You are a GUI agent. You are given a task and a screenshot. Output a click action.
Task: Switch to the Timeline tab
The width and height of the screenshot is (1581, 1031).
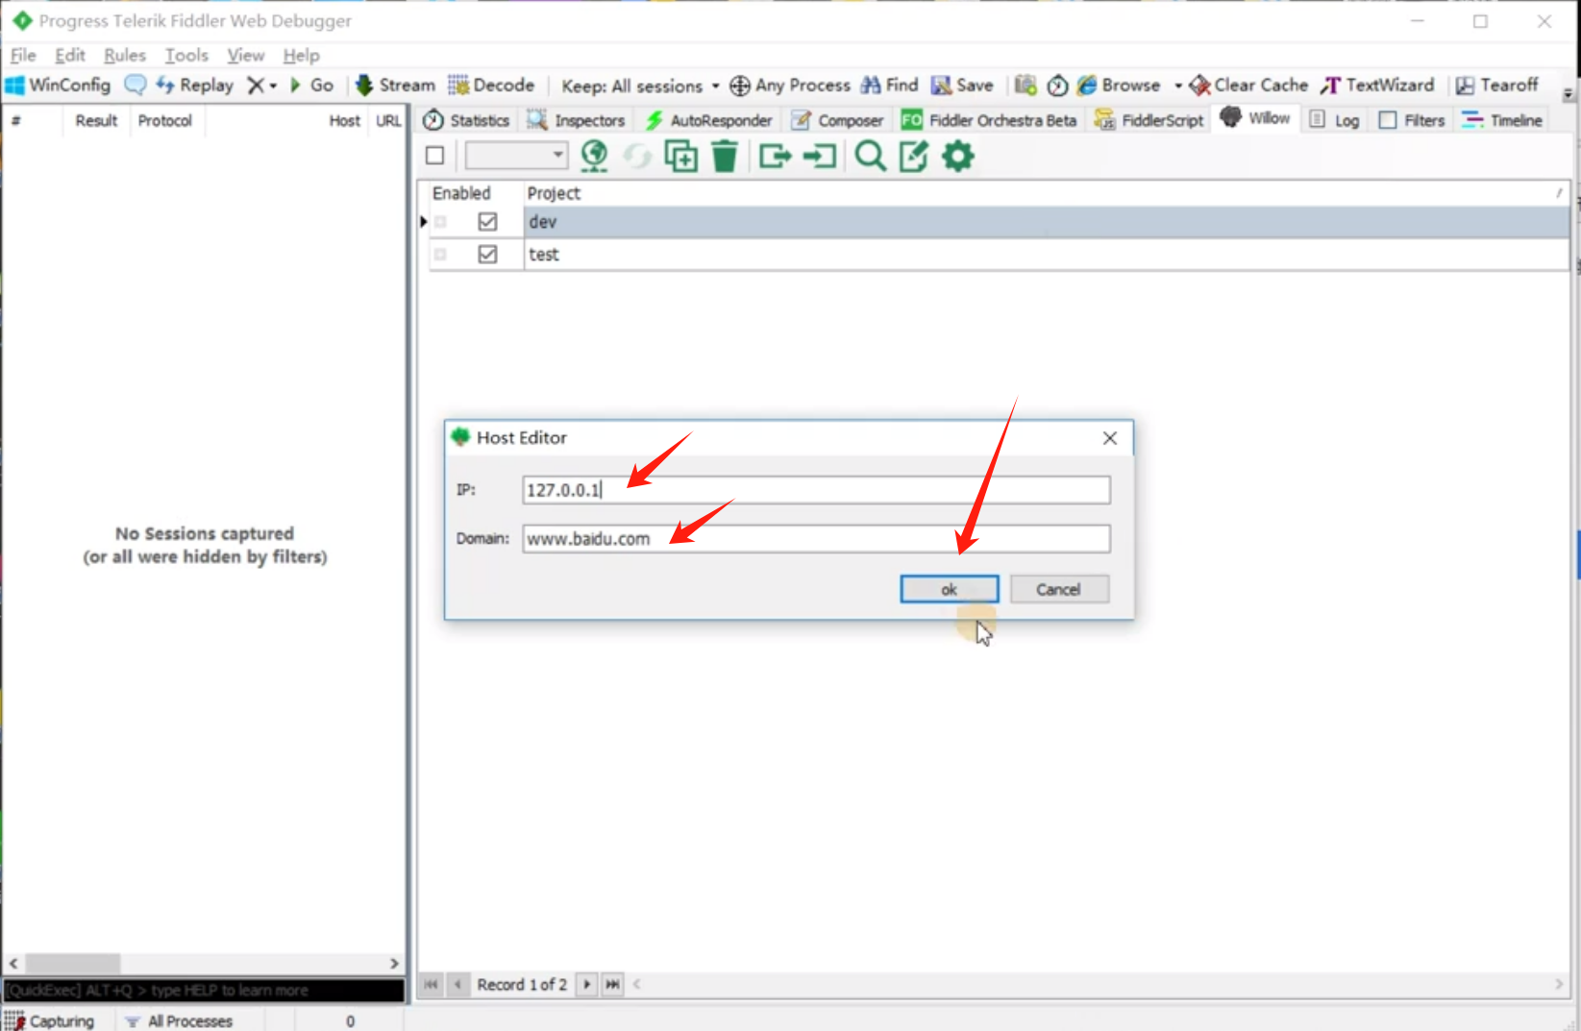point(1502,120)
